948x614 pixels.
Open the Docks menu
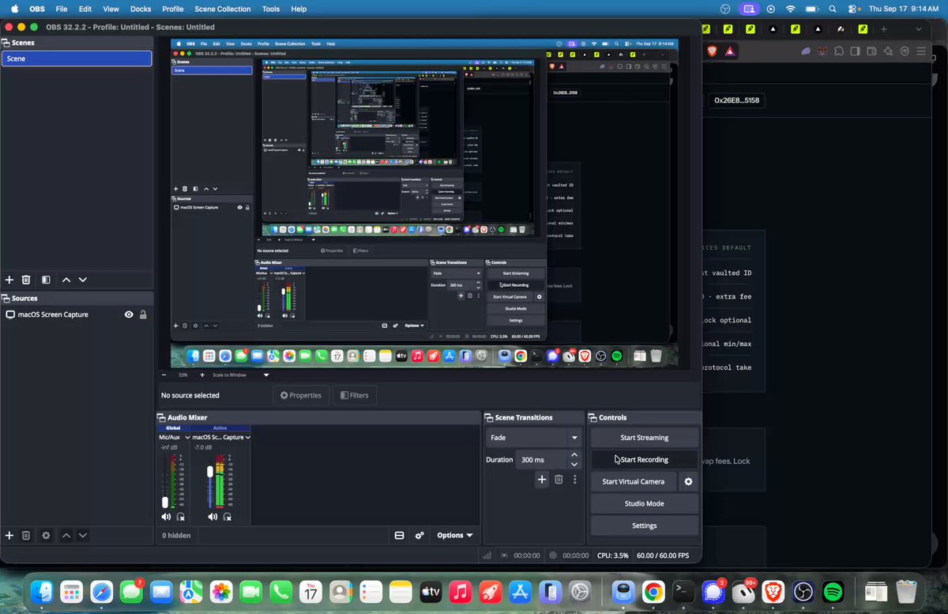point(141,9)
